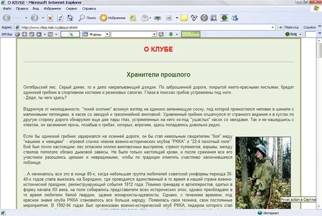Go to the Home page icon

tap(70, 18)
